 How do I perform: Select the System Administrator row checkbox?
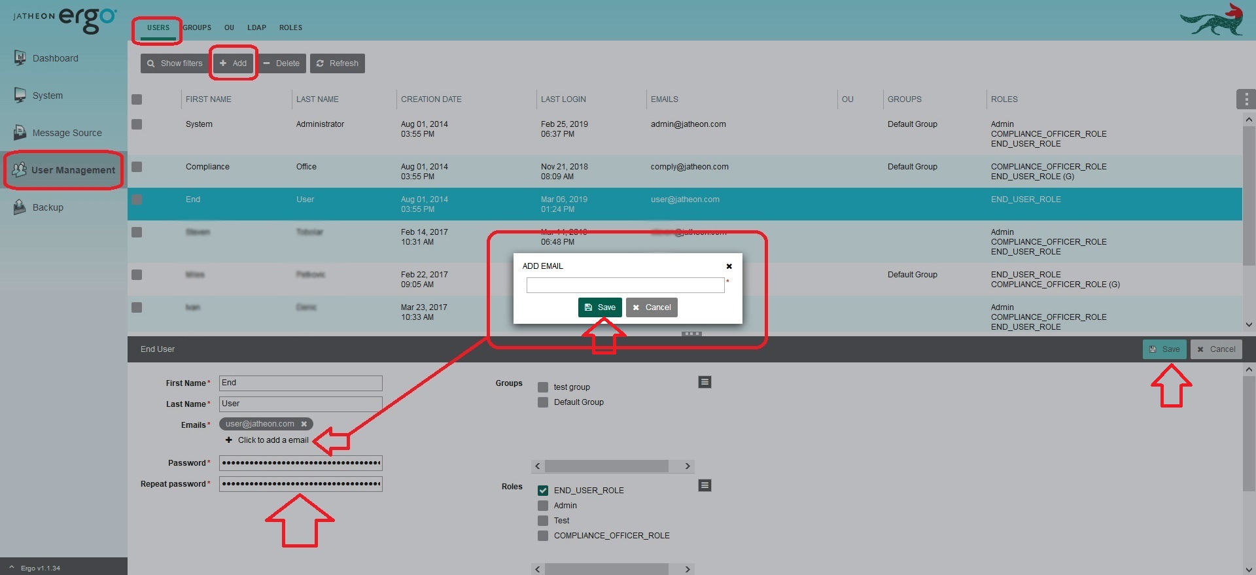pos(137,124)
